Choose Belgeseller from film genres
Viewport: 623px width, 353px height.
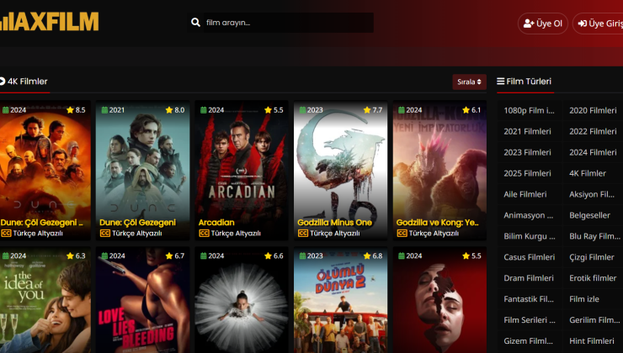[589, 215]
